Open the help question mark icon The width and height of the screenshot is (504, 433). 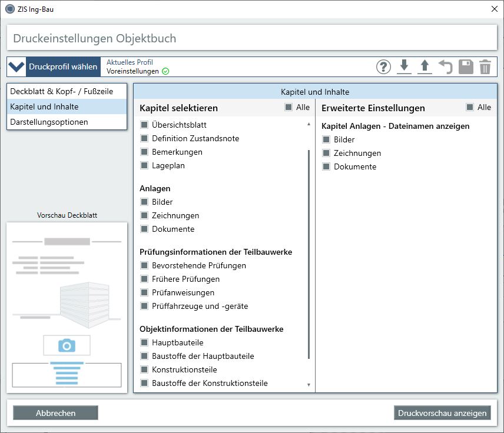click(x=383, y=67)
